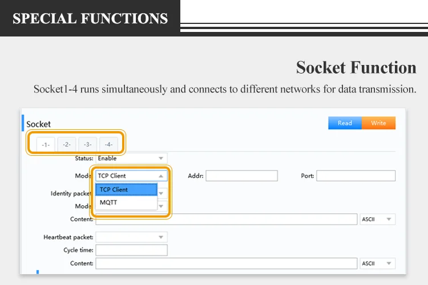This screenshot has width=428, height=285.
Task: Open the Identity packet dropdown arrow
Action: coord(161,193)
